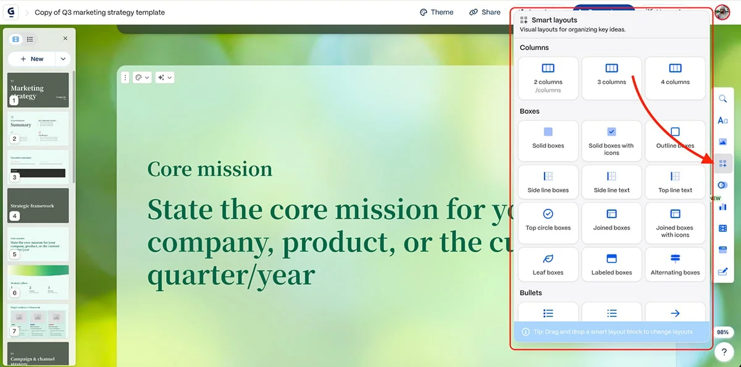Open the Share menu
The width and height of the screenshot is (741, 367).
coord(485,12)
